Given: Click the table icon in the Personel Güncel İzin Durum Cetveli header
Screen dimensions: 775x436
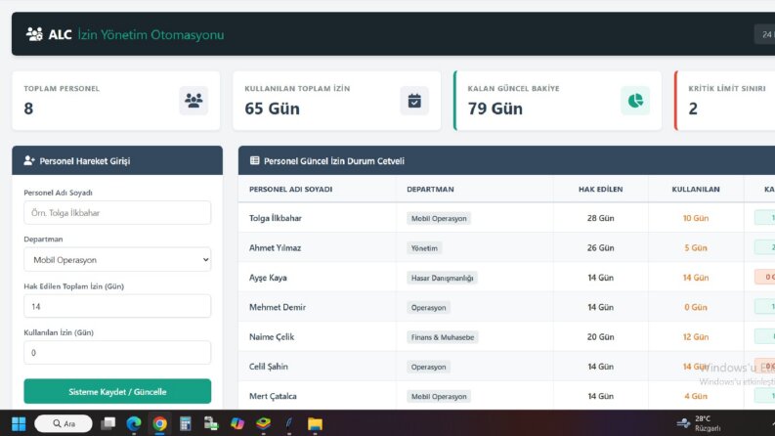Looking at the screenshot, I should pyautogui.click(x=254, y=160).
